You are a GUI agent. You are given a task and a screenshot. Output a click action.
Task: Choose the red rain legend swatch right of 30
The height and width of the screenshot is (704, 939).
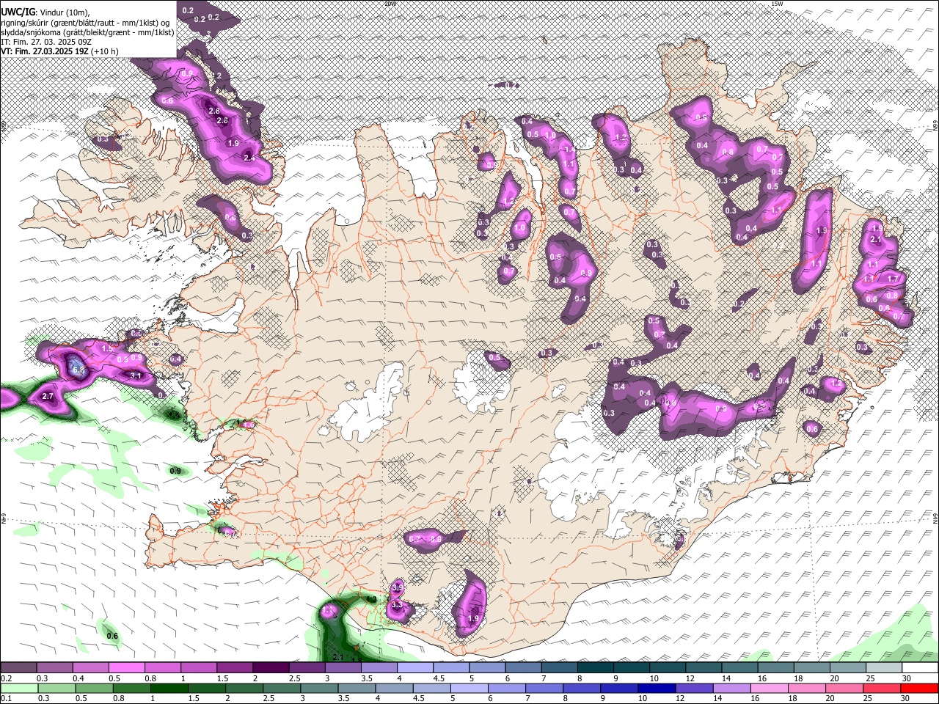[919, 688]
